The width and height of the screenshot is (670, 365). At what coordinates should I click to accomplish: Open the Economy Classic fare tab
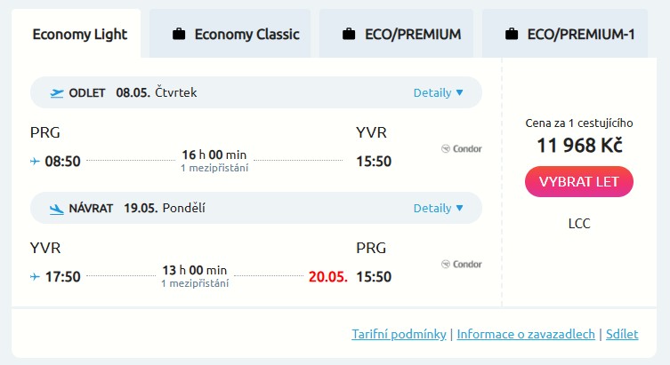[246, 35]
